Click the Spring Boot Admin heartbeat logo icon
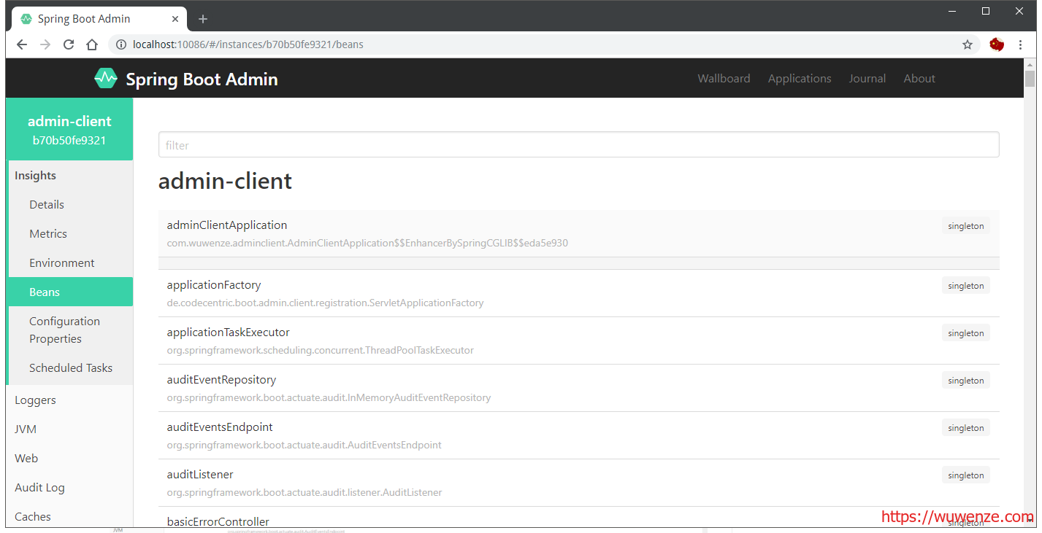1042x533 pixels. click(106, 78)
